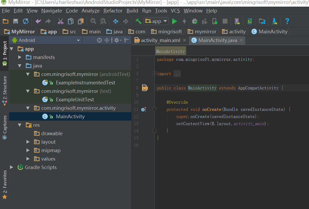Viewport: 309px width, 209px height.
Task: Open the app run configuration dropdown
Action: [156, 21]
